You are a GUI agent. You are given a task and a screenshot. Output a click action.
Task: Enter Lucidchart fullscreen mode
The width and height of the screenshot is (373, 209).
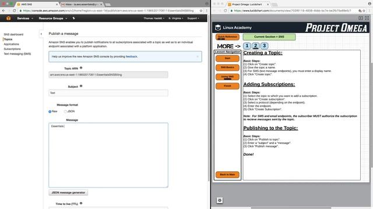(x=367, y=18)
